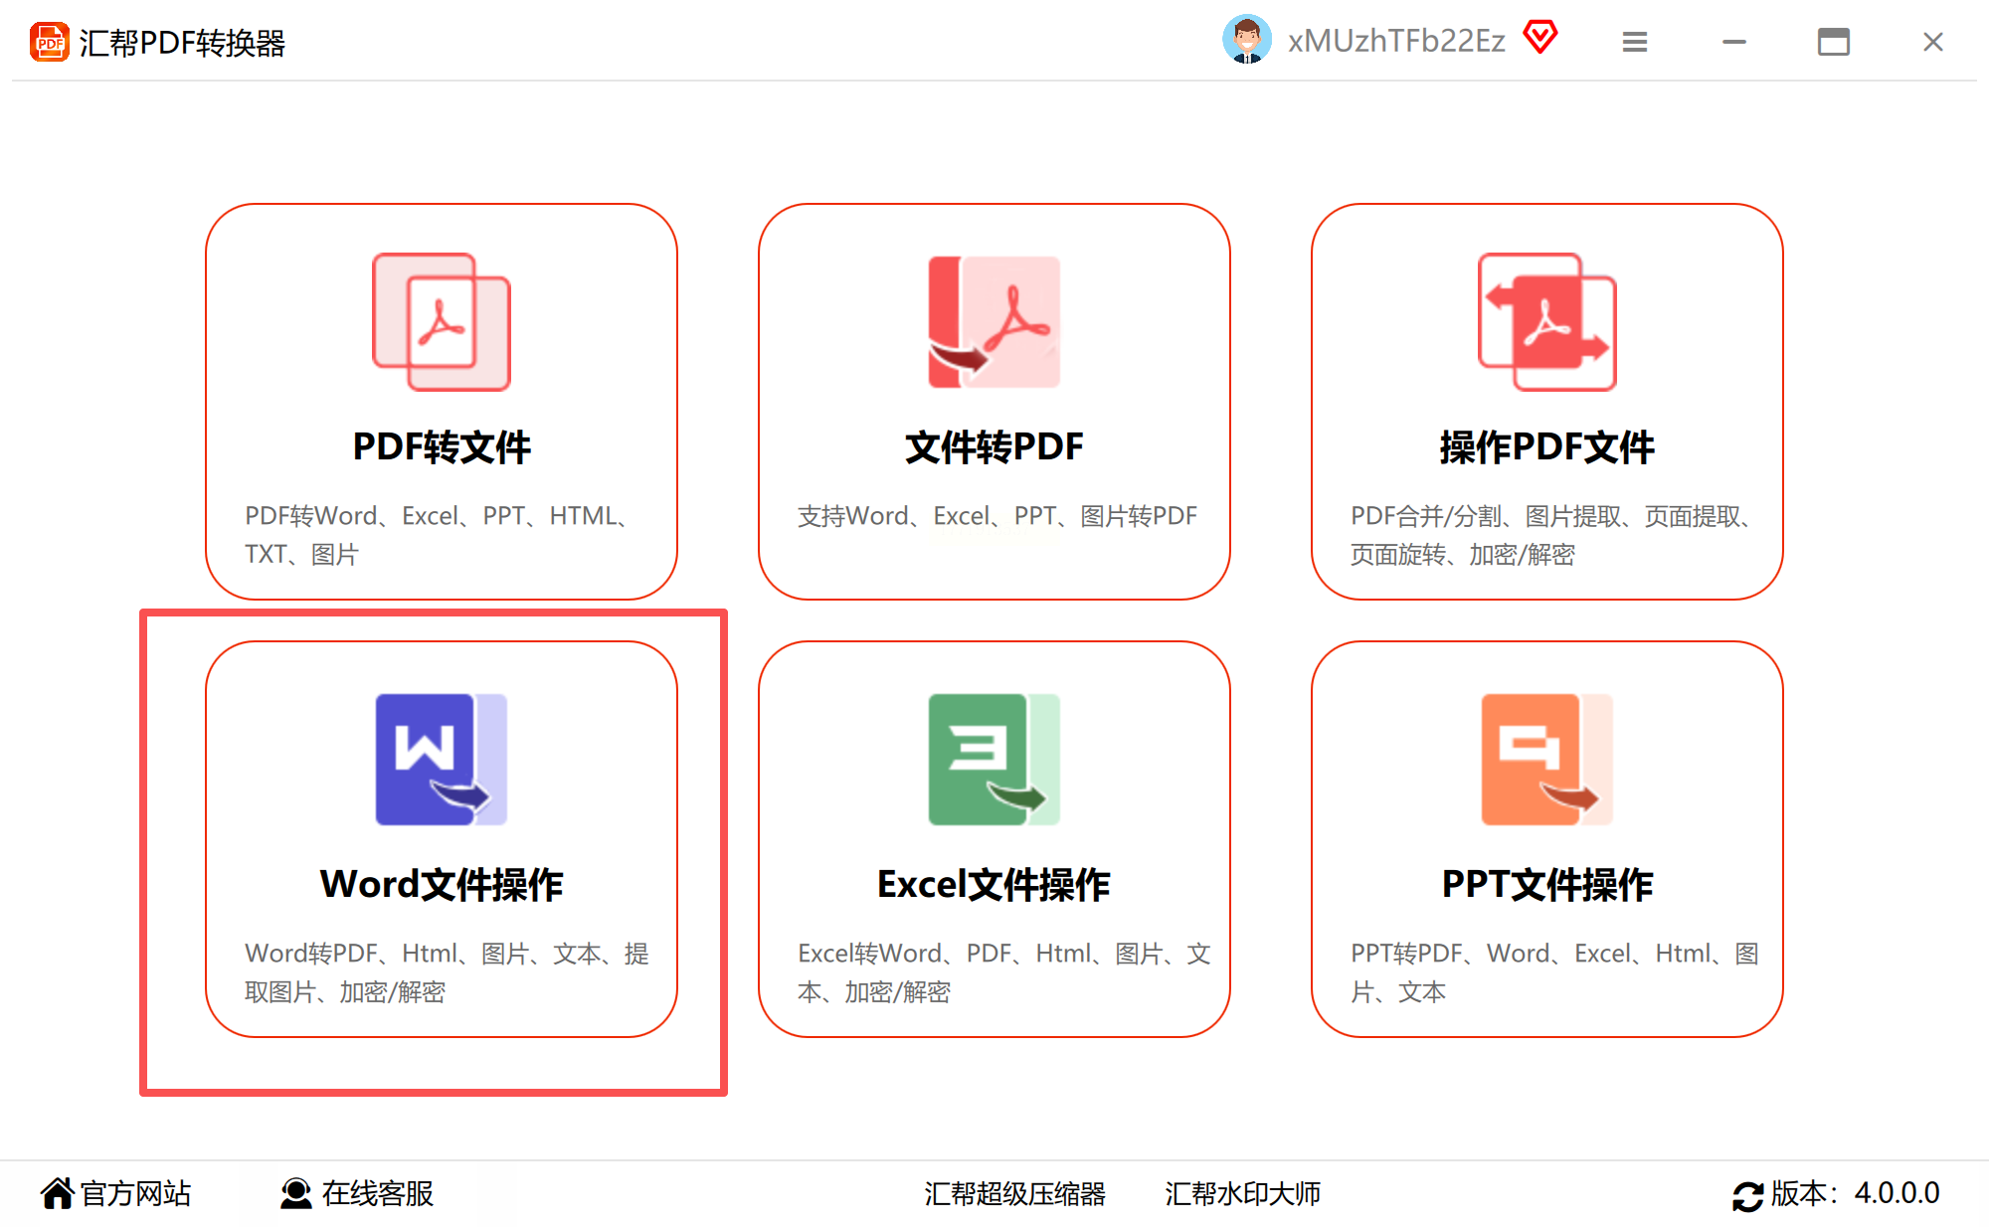Select the Word文件操作 card title
1989x1227 pixels.
tap(442, 884)
